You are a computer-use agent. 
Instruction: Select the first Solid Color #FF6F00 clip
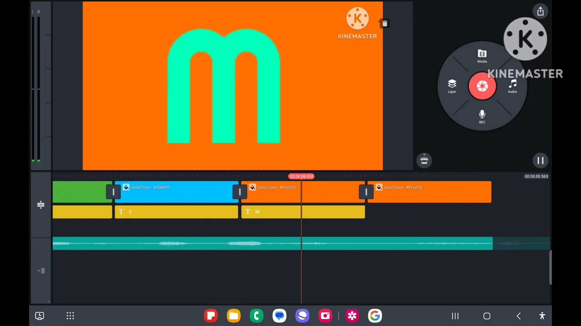[303, 192]
